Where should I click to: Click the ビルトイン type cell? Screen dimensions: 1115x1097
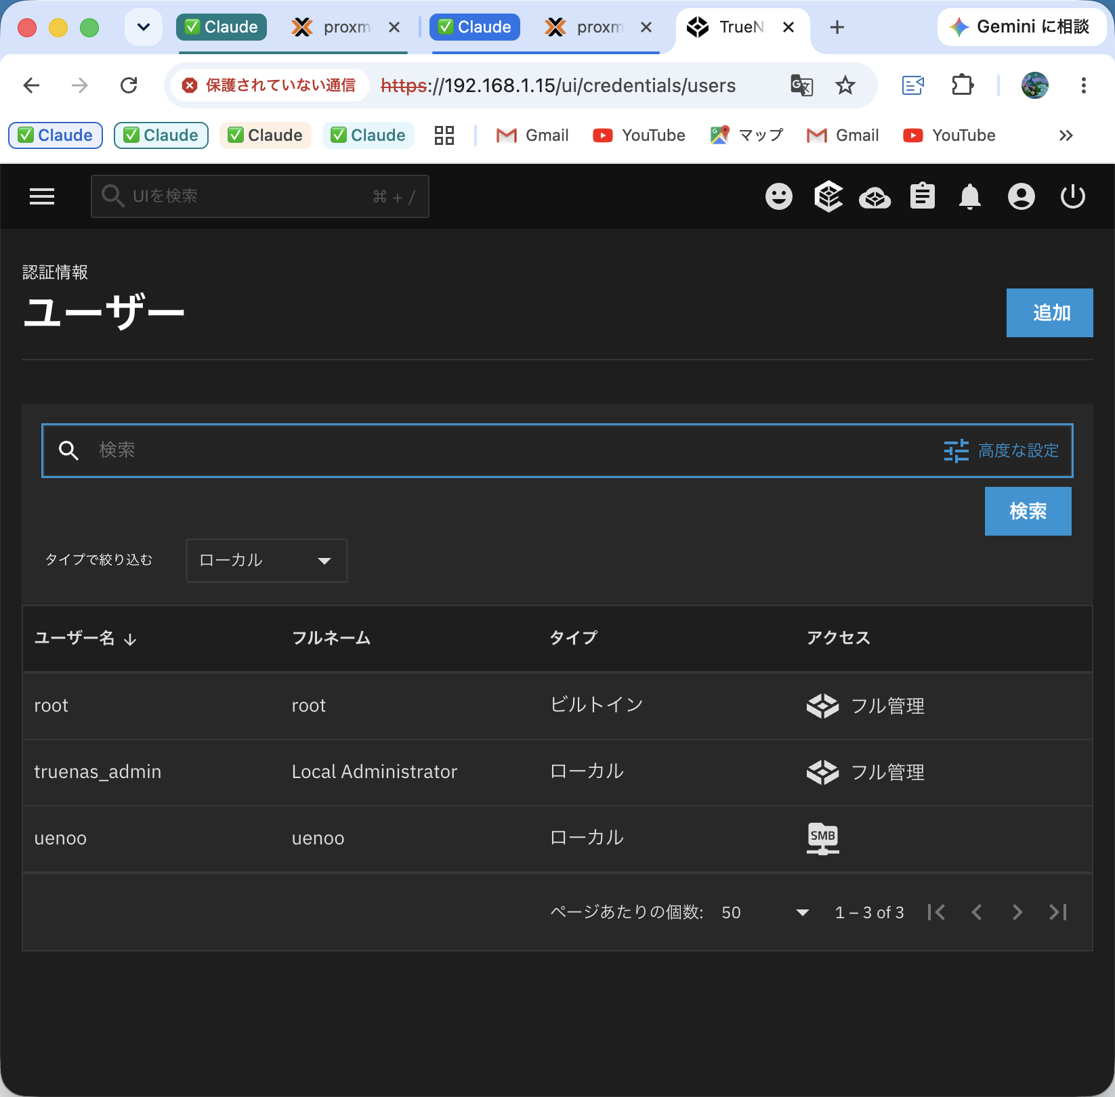[x=597, y=706]
